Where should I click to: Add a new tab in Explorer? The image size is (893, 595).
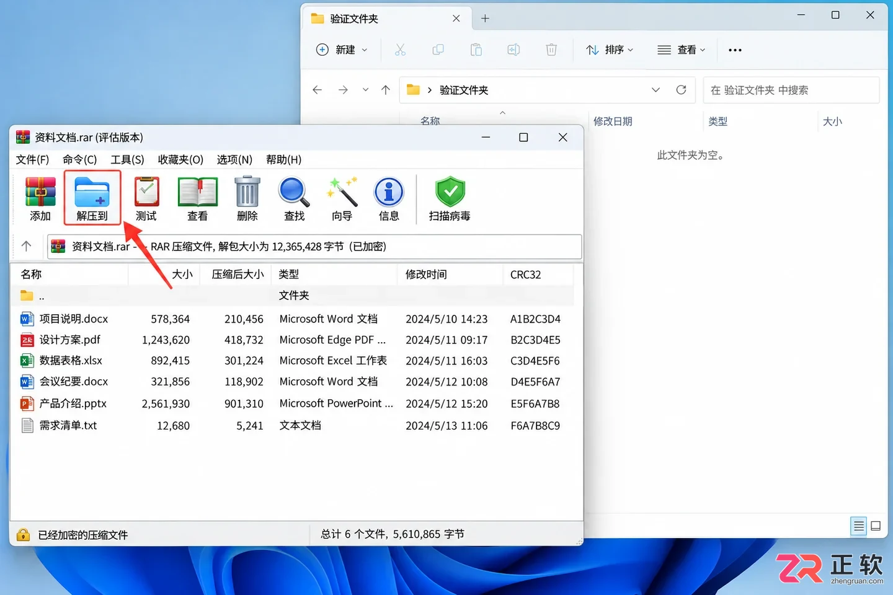[x=485, y=19]
